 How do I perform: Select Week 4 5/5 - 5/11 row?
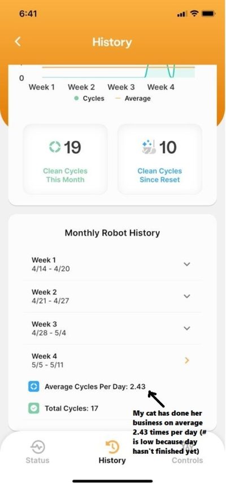click(112, 360)
